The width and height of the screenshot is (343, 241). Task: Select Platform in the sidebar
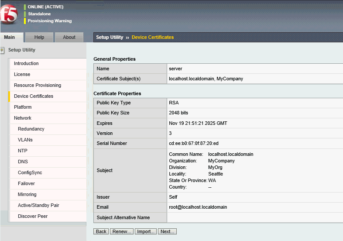[23, 107]
